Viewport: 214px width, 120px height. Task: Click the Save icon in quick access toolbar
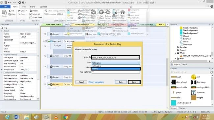click(x=6, y=2)
